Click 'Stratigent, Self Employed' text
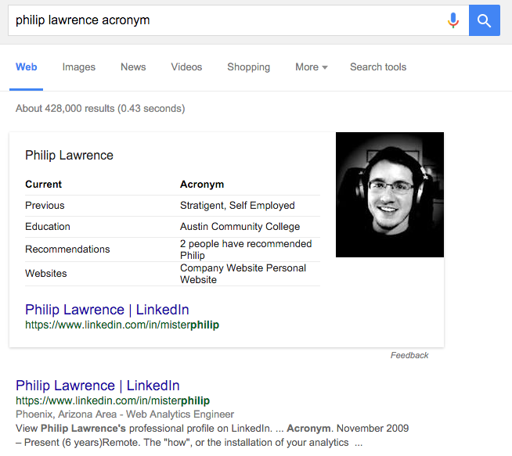Viewport: 512px width, 456px height. (x=237, y=206)
